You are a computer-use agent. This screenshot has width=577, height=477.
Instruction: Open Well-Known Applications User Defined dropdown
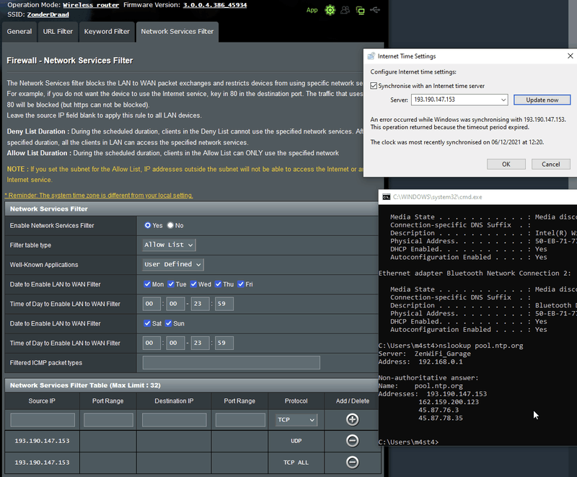(173, 264)
